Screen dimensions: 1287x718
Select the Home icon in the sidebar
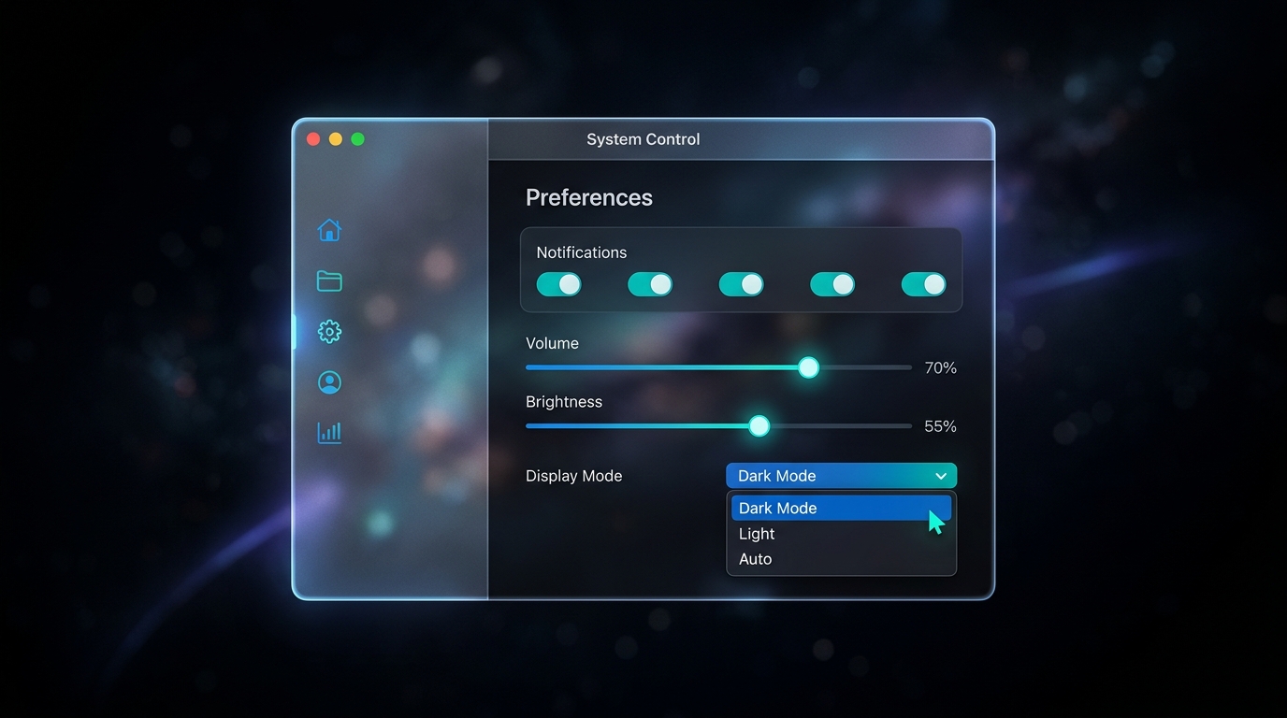[329, 230]
